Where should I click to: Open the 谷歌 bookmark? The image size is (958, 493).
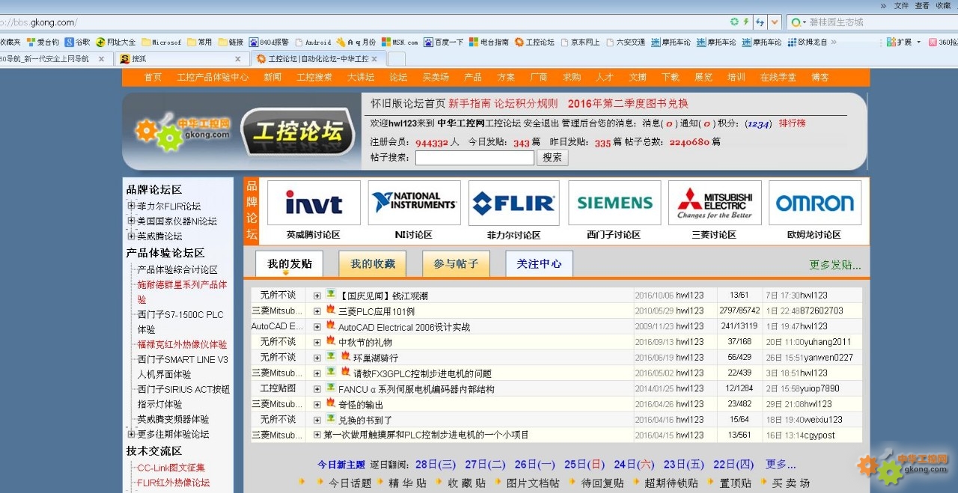[x=77, y=43]
